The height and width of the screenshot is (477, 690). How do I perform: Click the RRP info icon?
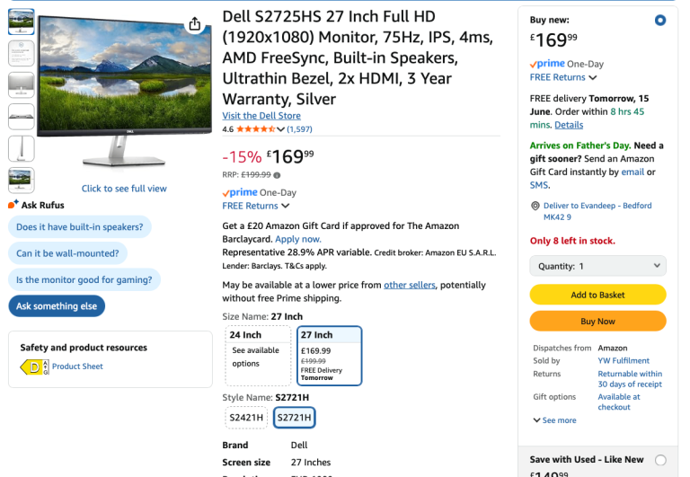tap(277, 175)
